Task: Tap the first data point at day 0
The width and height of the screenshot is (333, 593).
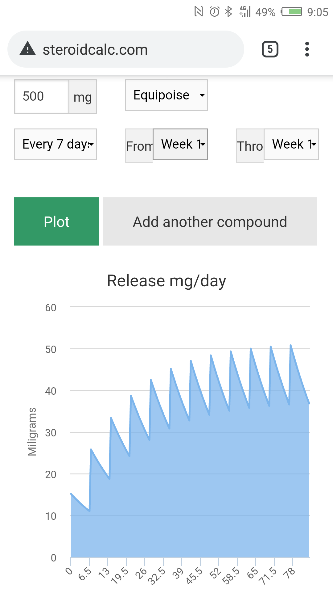Action: click(x=71, y=494)
